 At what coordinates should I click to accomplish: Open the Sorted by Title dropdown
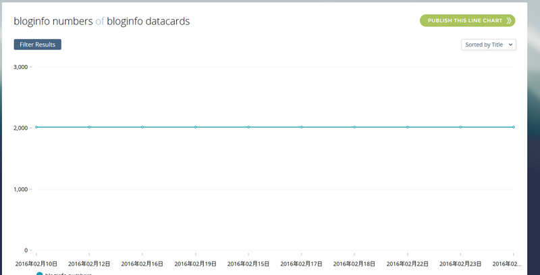[488, 45]
